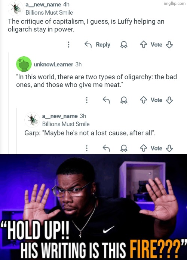Upvote the top comment by a_new_name
Viewport: 187px width, 260px height.
pos(143,44)
